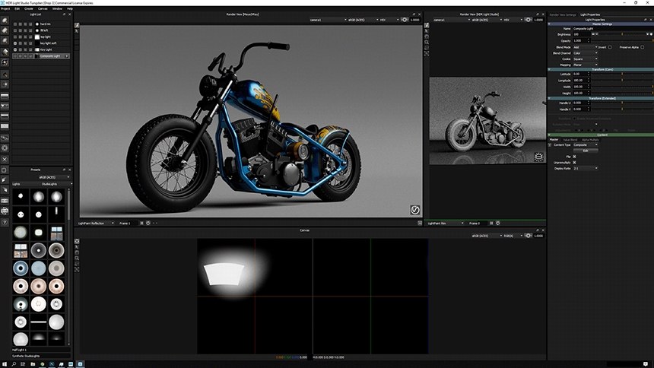Click fit-to-view icon in HDR Light Studio render view toolbar
The image size is (654, 368).
click(427, 53)
